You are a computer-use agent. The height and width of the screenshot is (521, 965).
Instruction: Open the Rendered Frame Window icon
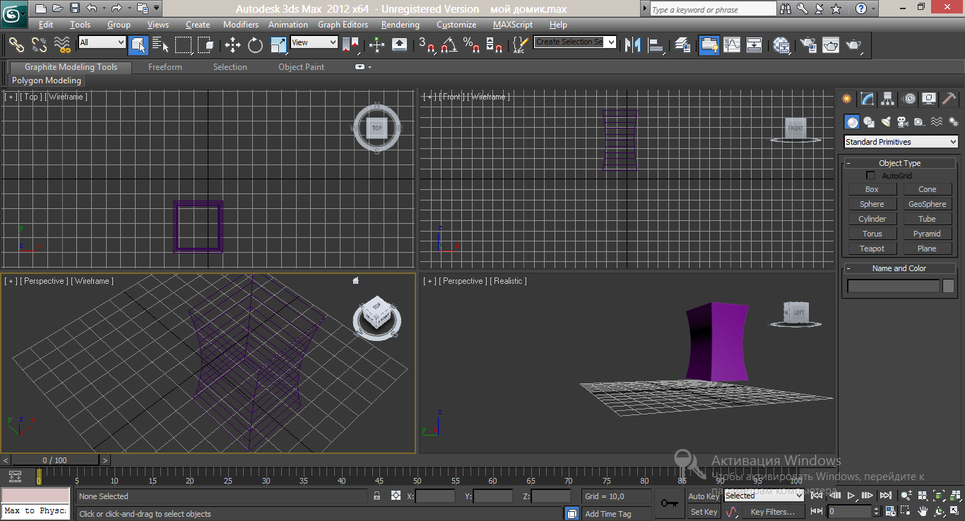tap(831, 45)
